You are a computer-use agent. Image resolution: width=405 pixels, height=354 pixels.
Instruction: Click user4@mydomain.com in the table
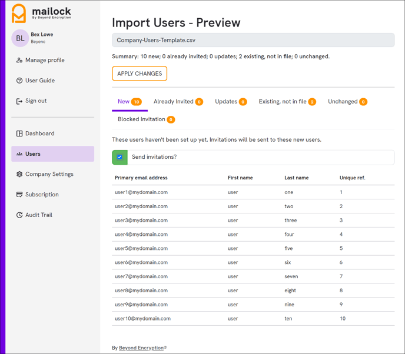pyautogui.click(x=141, y=235)
